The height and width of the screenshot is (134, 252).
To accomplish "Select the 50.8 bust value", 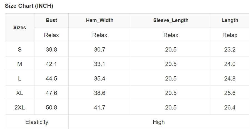I will pyautogui.click(x=51, y=108).
